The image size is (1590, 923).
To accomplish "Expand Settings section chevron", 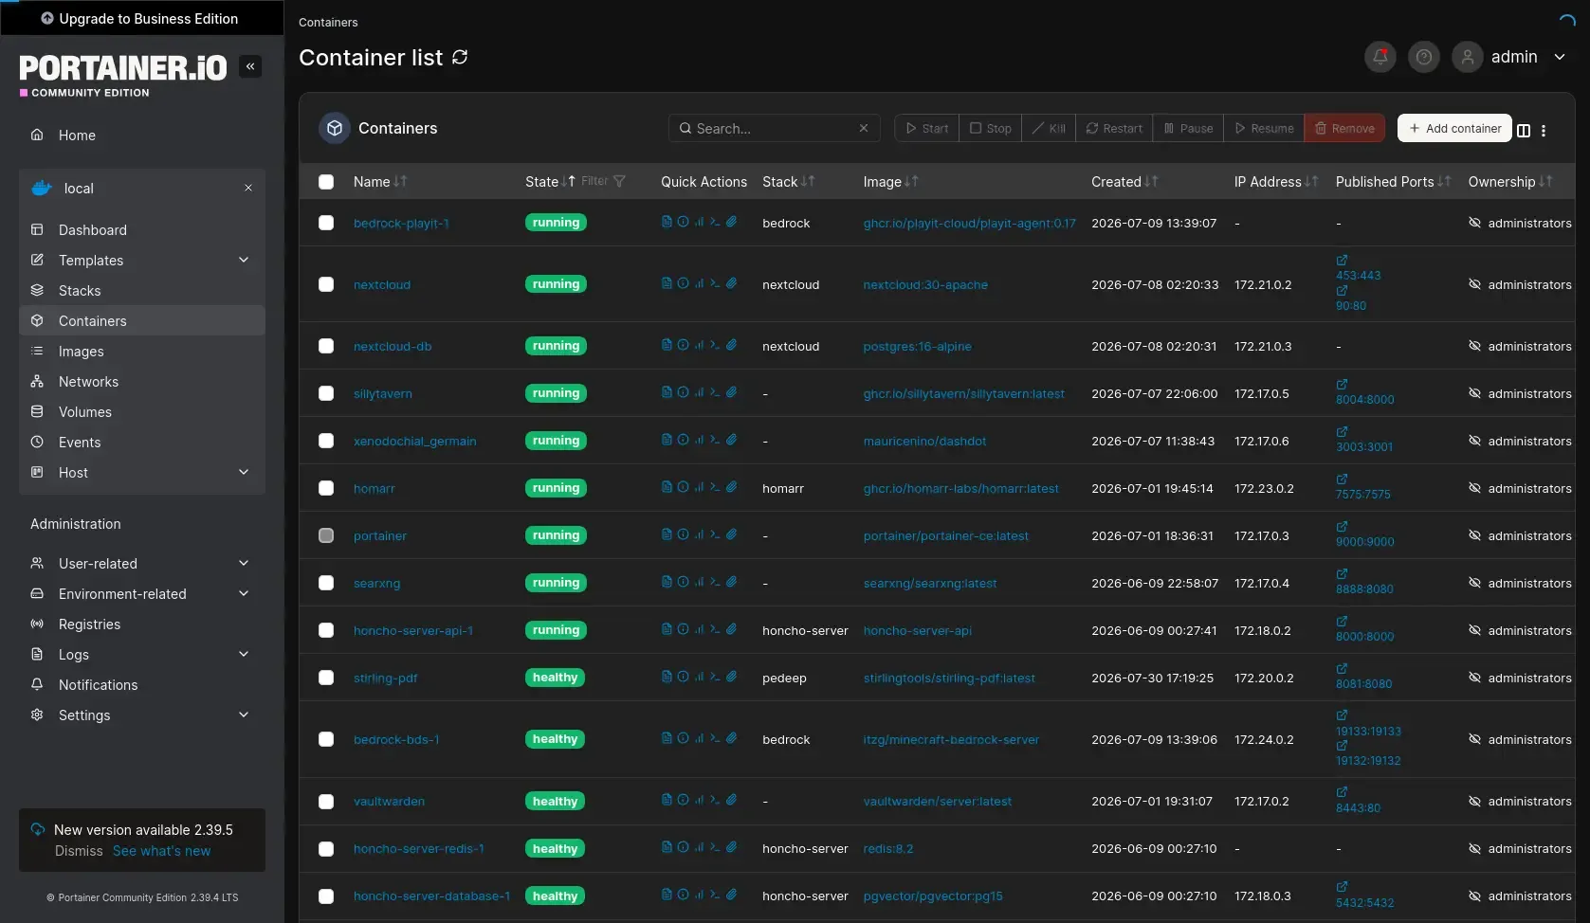I will click(244, 715).
